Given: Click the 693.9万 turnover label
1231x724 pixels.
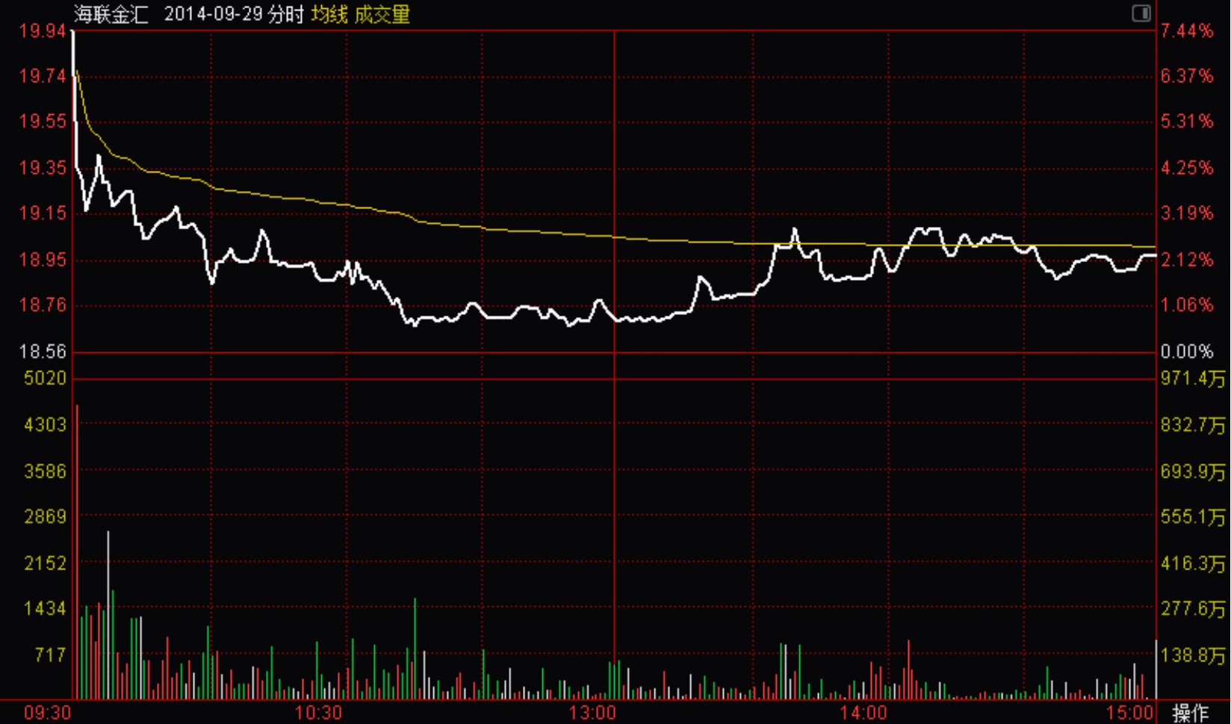Looking at the screenshot, I should pos(1193,471).
